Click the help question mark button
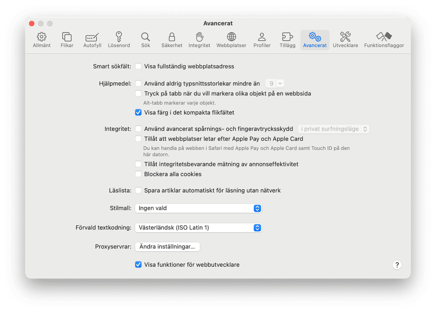The width and height of the screenshot is (436, 312). pyautogui.click(x=397, y=265)
